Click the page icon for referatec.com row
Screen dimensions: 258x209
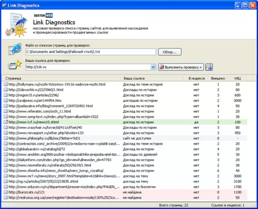6,111
